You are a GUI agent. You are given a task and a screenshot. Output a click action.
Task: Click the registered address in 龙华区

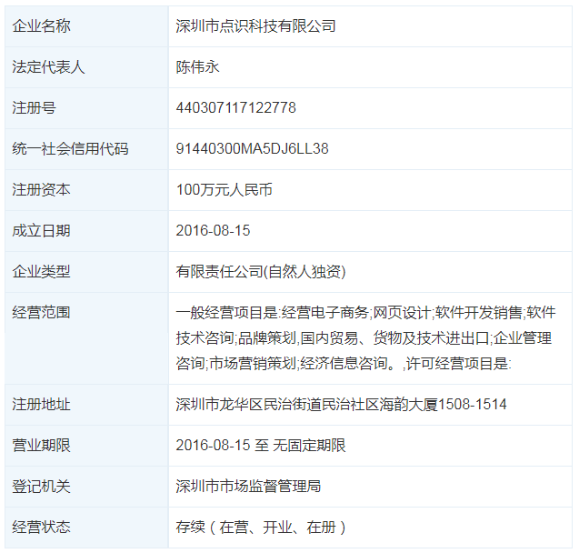coord(341,405)
